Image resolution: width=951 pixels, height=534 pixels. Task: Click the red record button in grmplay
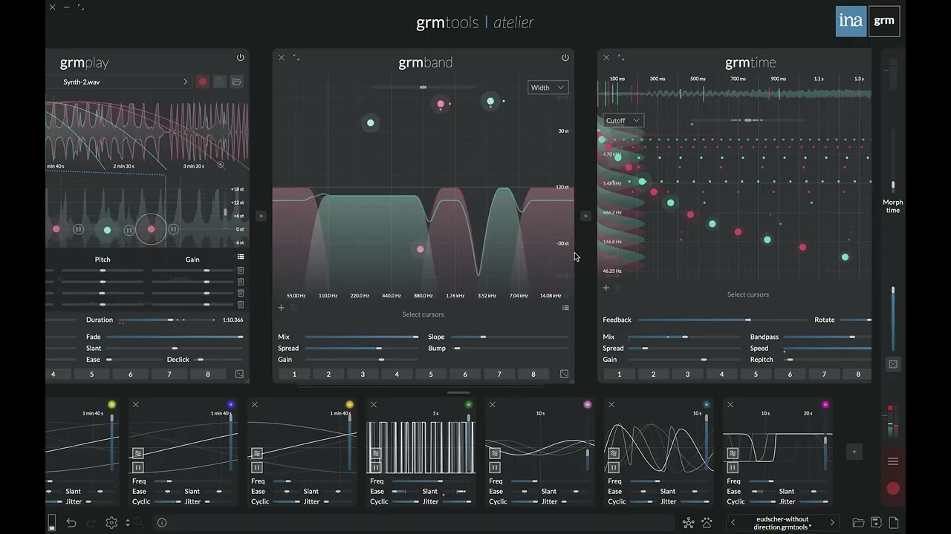click(202, 82)
